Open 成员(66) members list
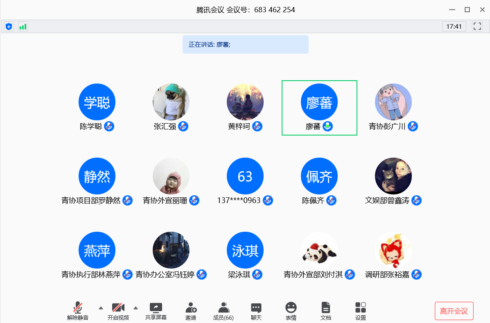490x323 pixels. coord(223,311)
